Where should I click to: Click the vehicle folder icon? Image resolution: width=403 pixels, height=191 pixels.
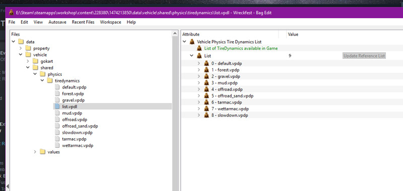point(28,55)
